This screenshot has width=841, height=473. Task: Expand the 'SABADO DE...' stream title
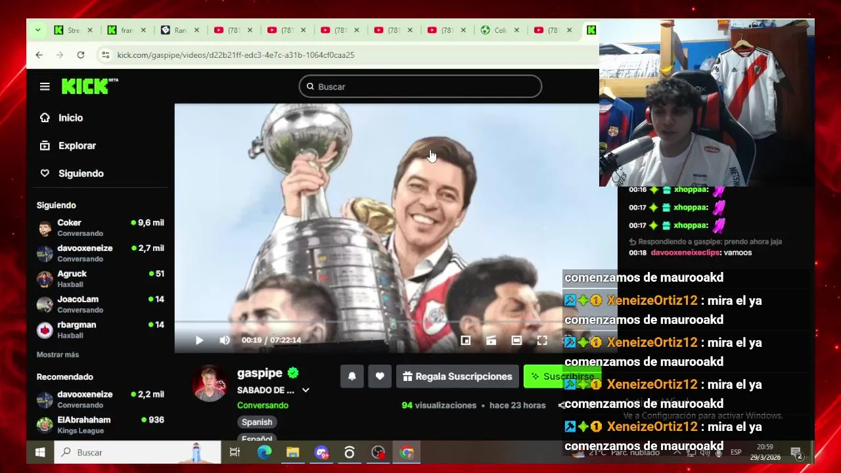coord(306,390)
